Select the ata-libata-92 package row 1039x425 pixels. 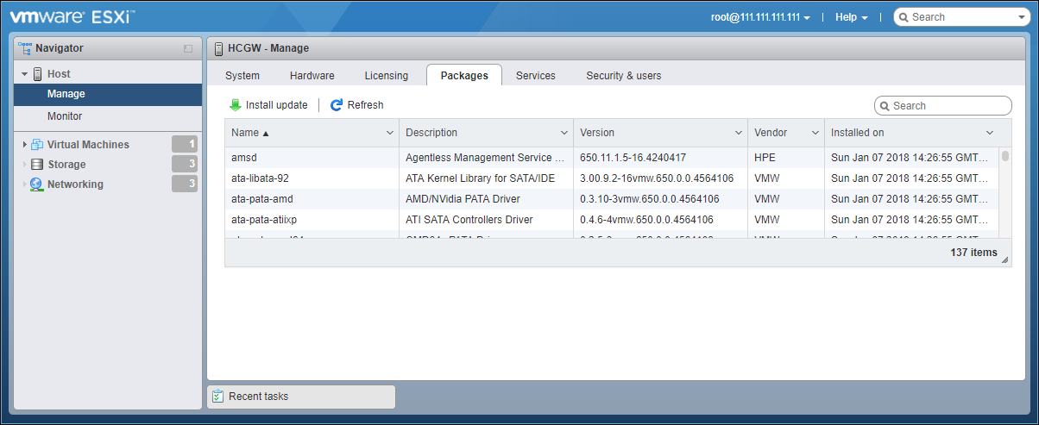pos(612,178)
